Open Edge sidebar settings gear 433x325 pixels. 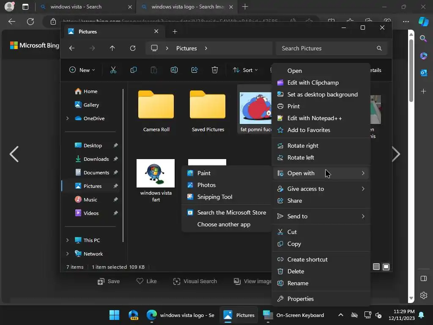[424, 295]
